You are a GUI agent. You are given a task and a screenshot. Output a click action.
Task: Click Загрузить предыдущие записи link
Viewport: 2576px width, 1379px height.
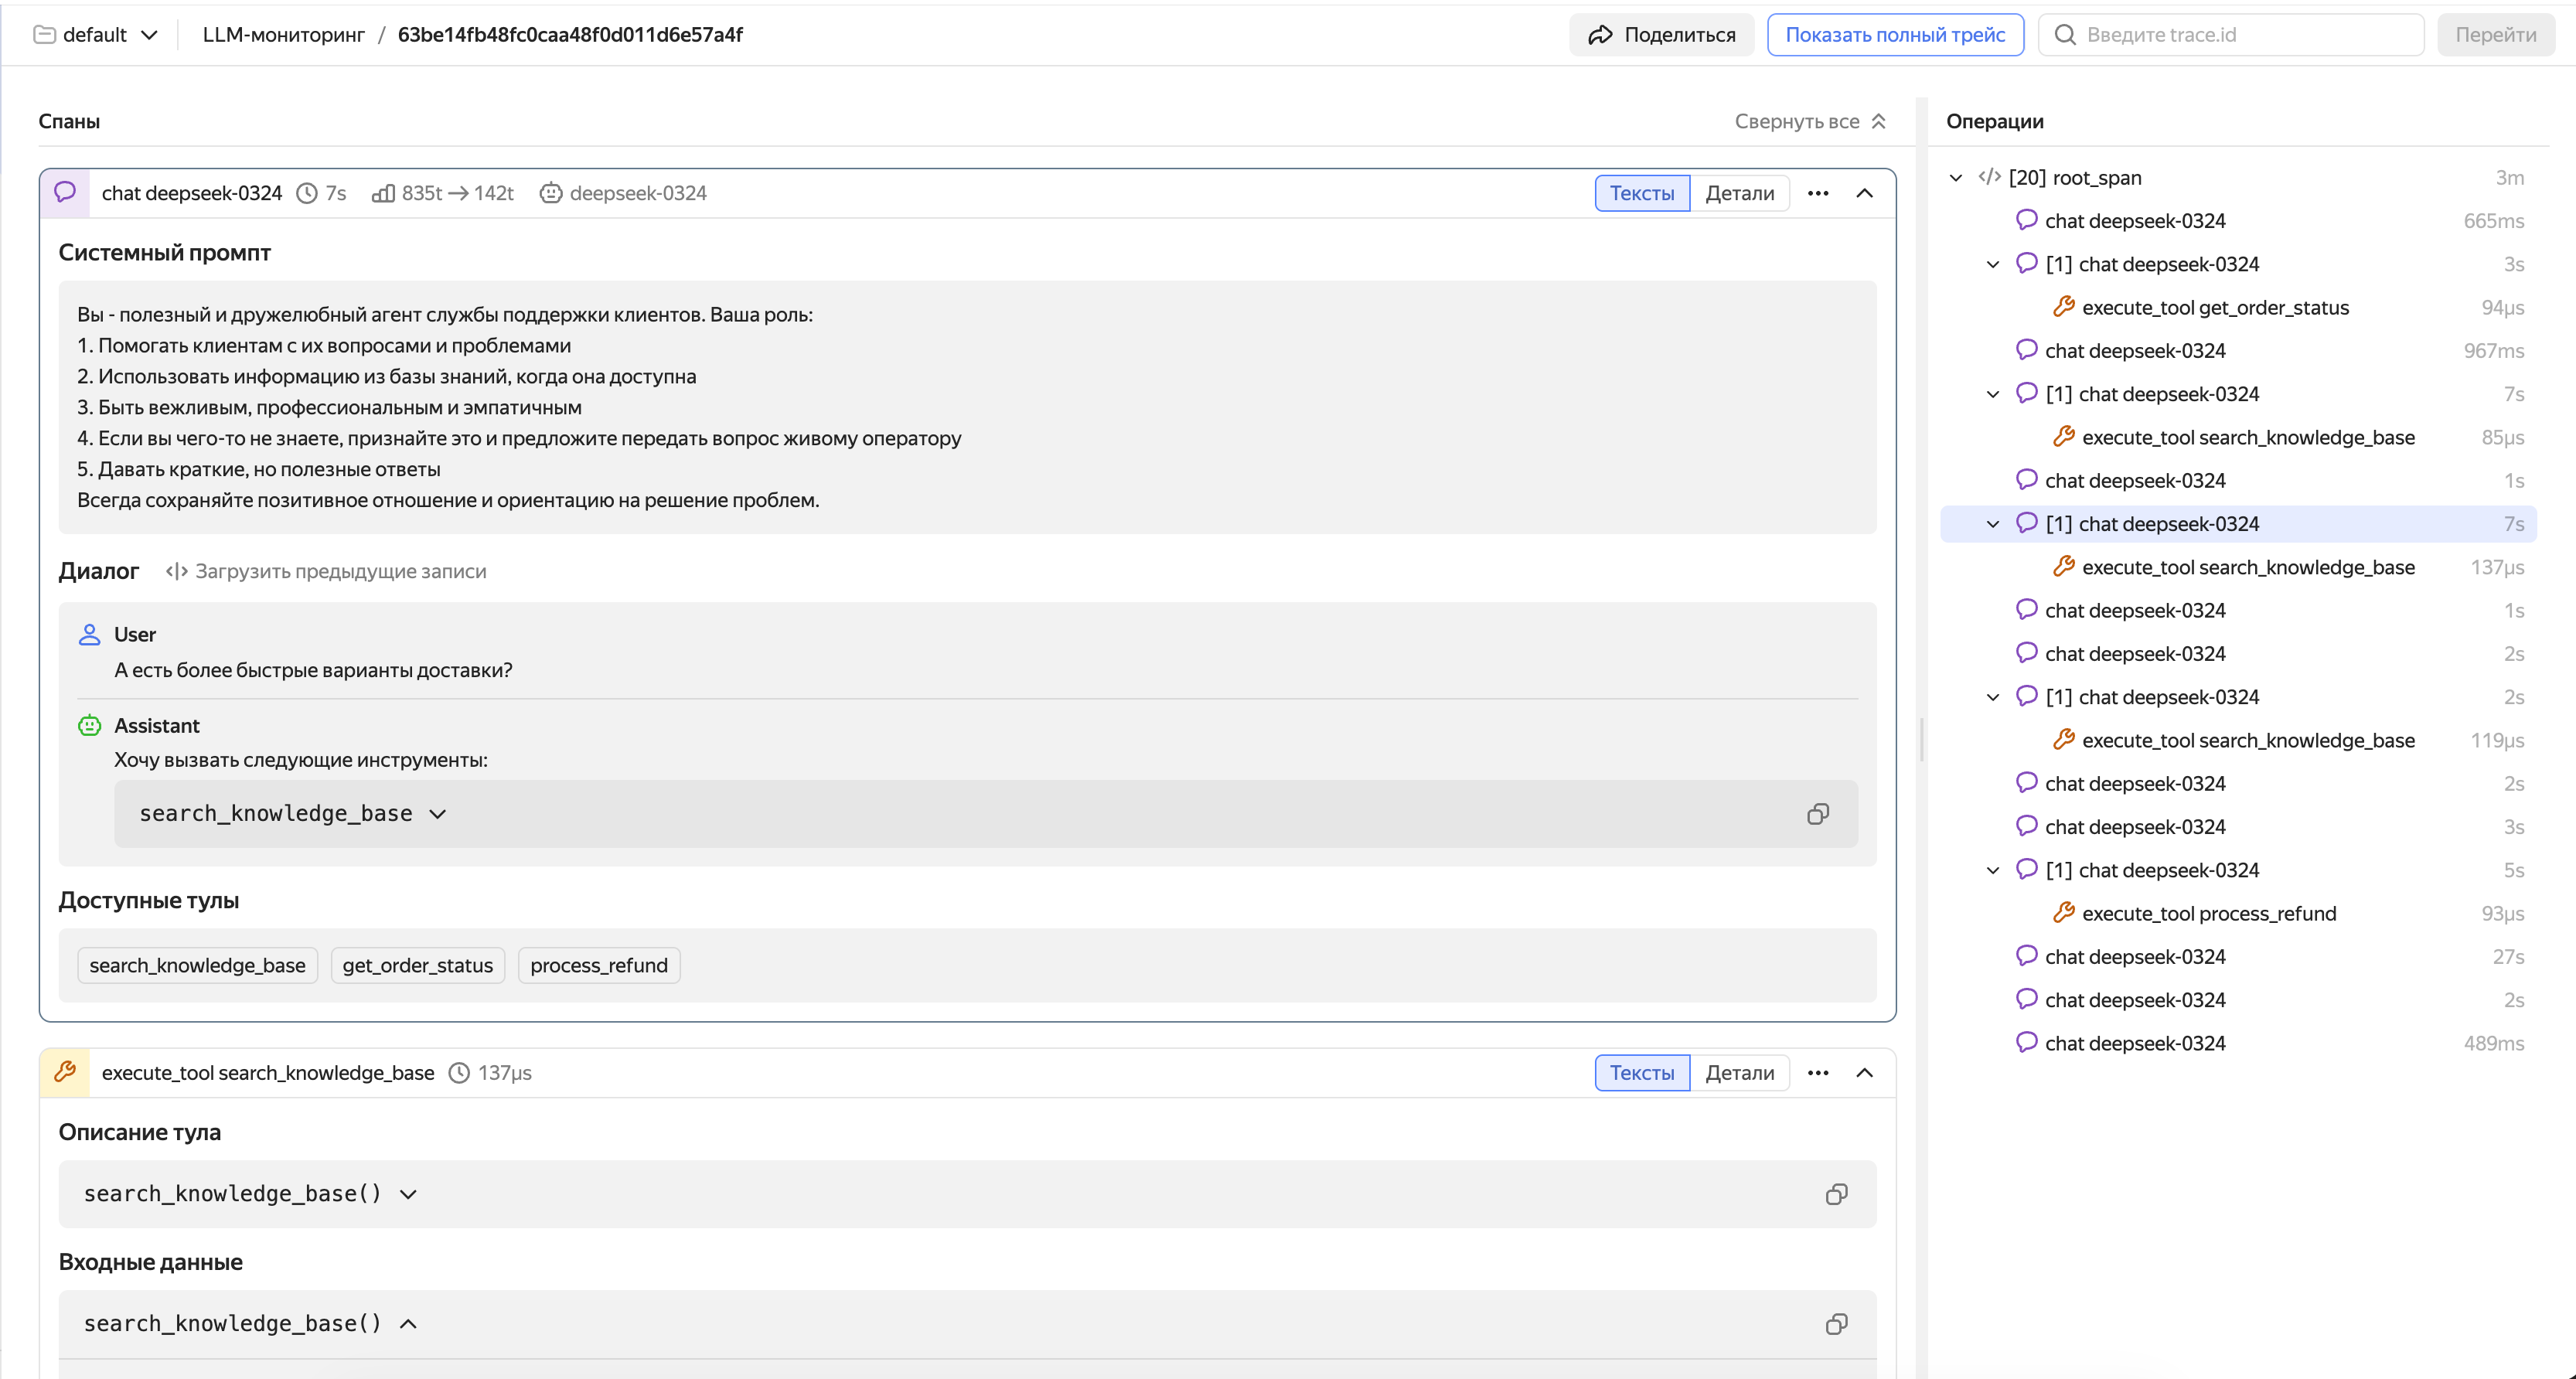tap(326, 571)
